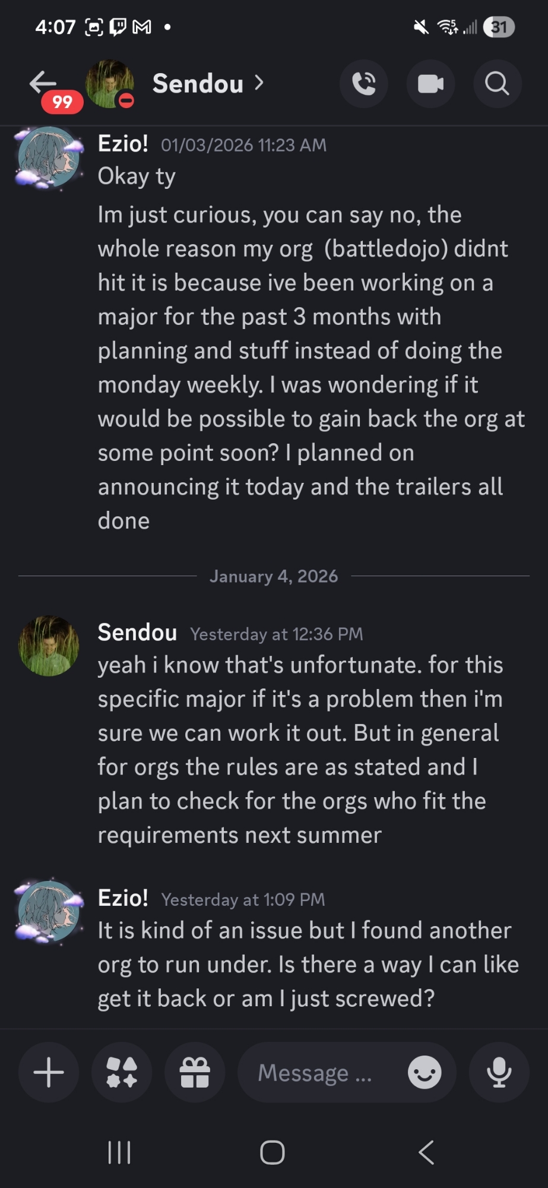This screenshot has height=1188, width=548.
Task: Record a voice message with microphone
Action: [499, 1073]
